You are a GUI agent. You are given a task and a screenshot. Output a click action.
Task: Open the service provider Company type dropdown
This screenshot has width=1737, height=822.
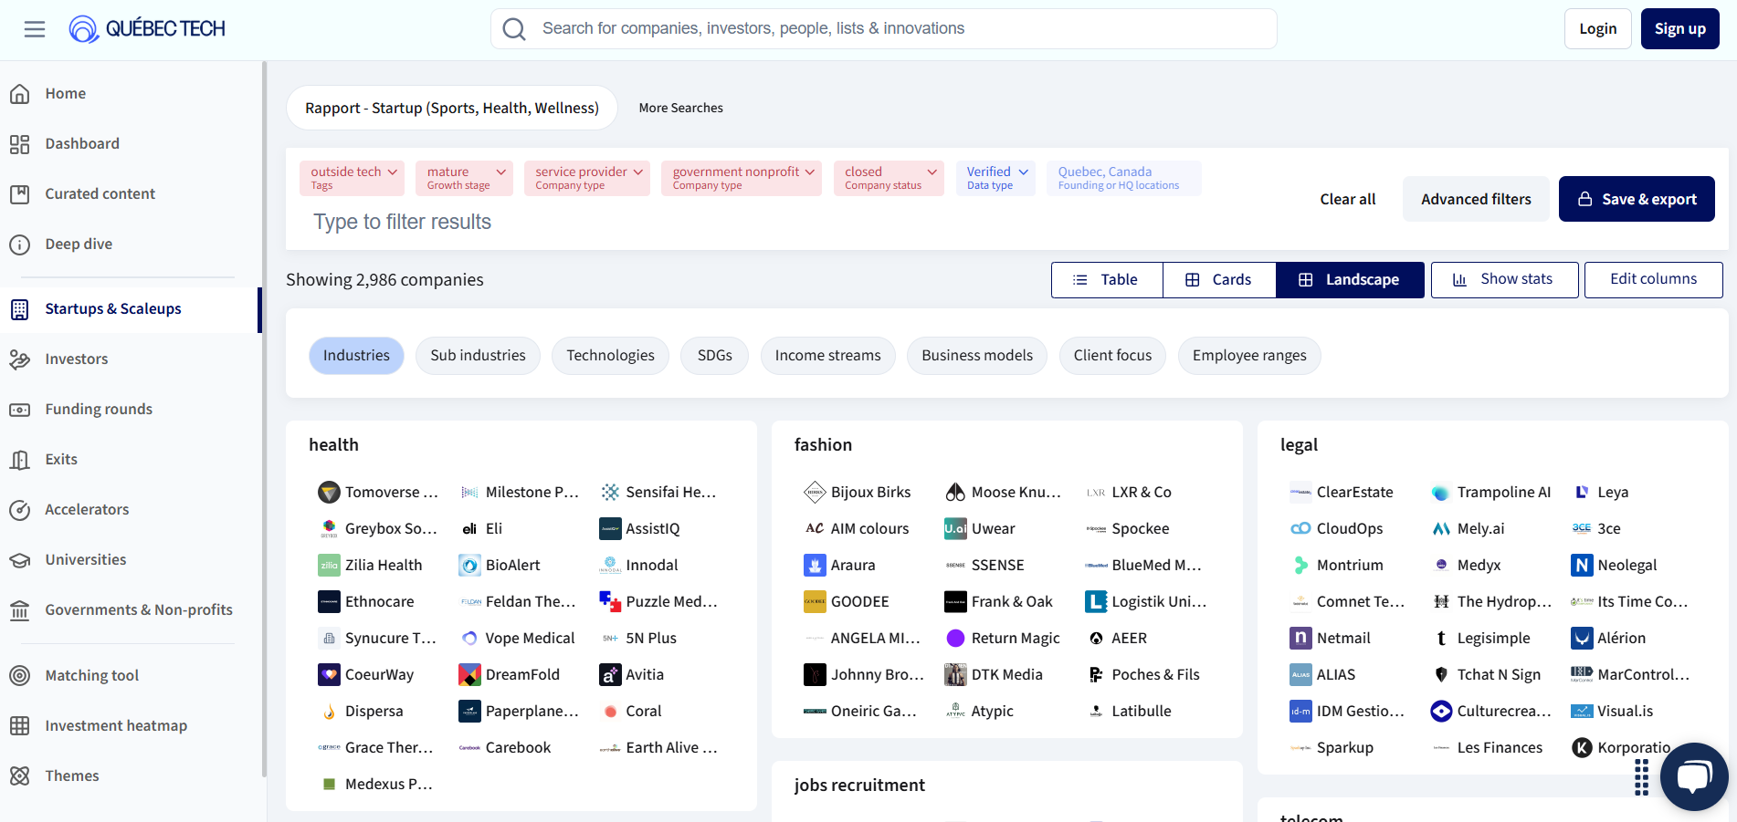coord(587,178)
